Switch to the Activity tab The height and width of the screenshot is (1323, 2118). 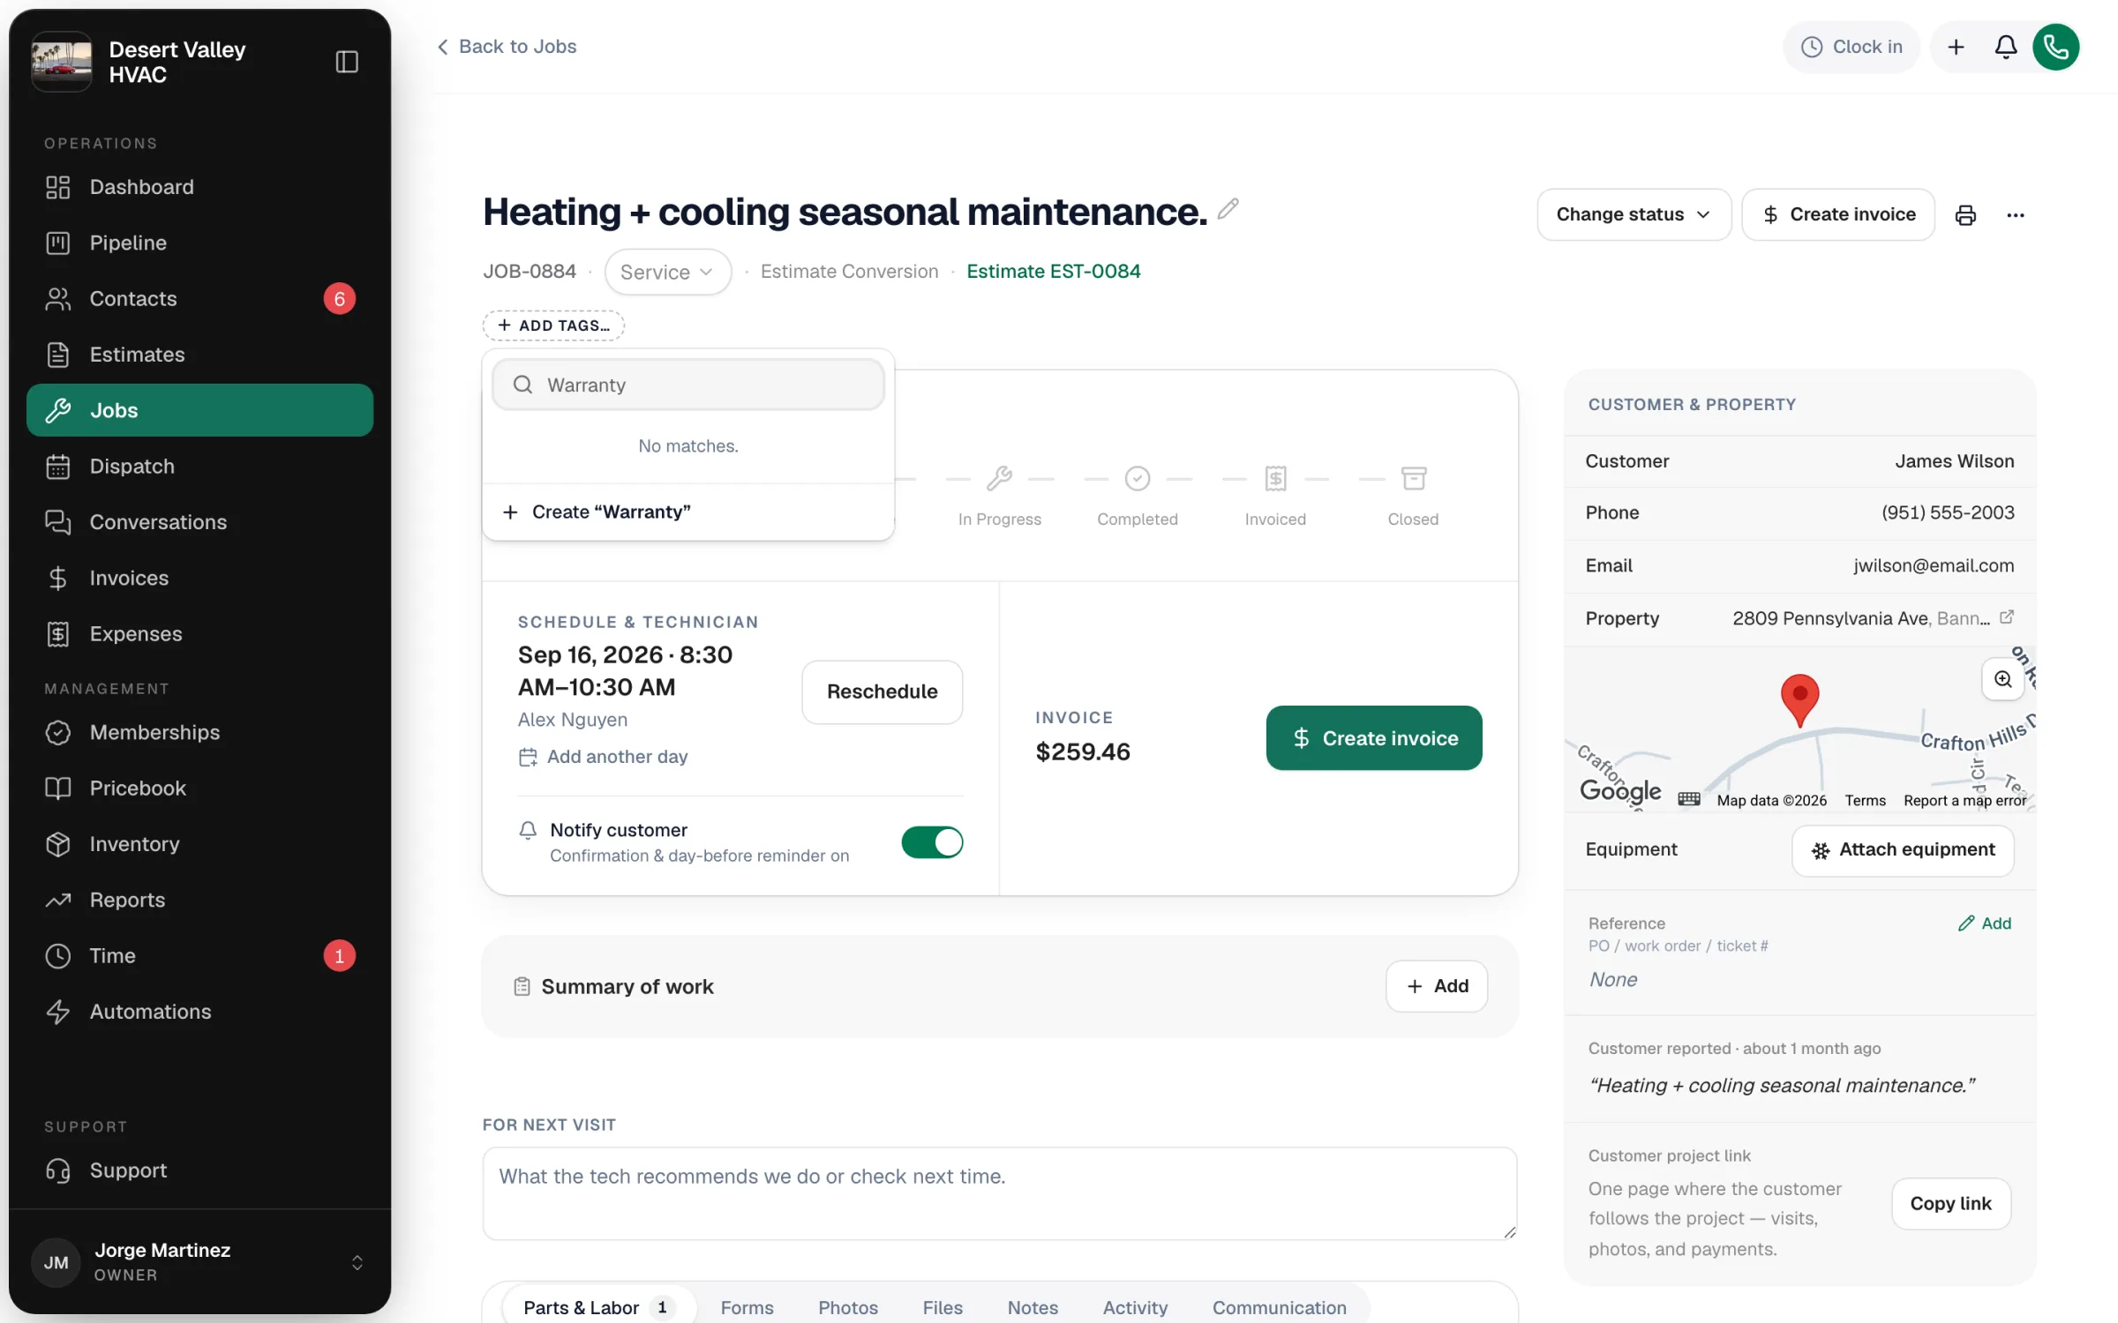click(1135, 1307)
